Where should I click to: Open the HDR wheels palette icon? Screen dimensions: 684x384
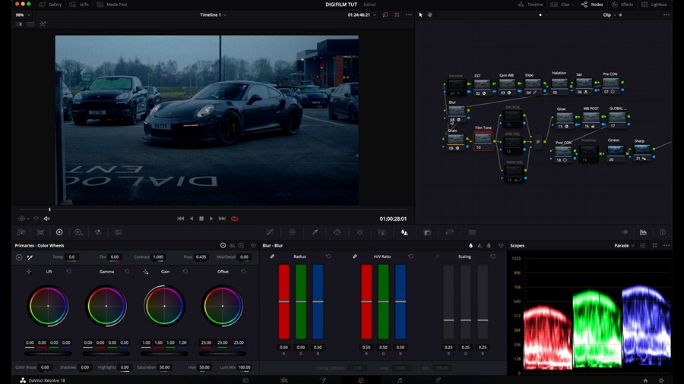(x=78, y=232)
